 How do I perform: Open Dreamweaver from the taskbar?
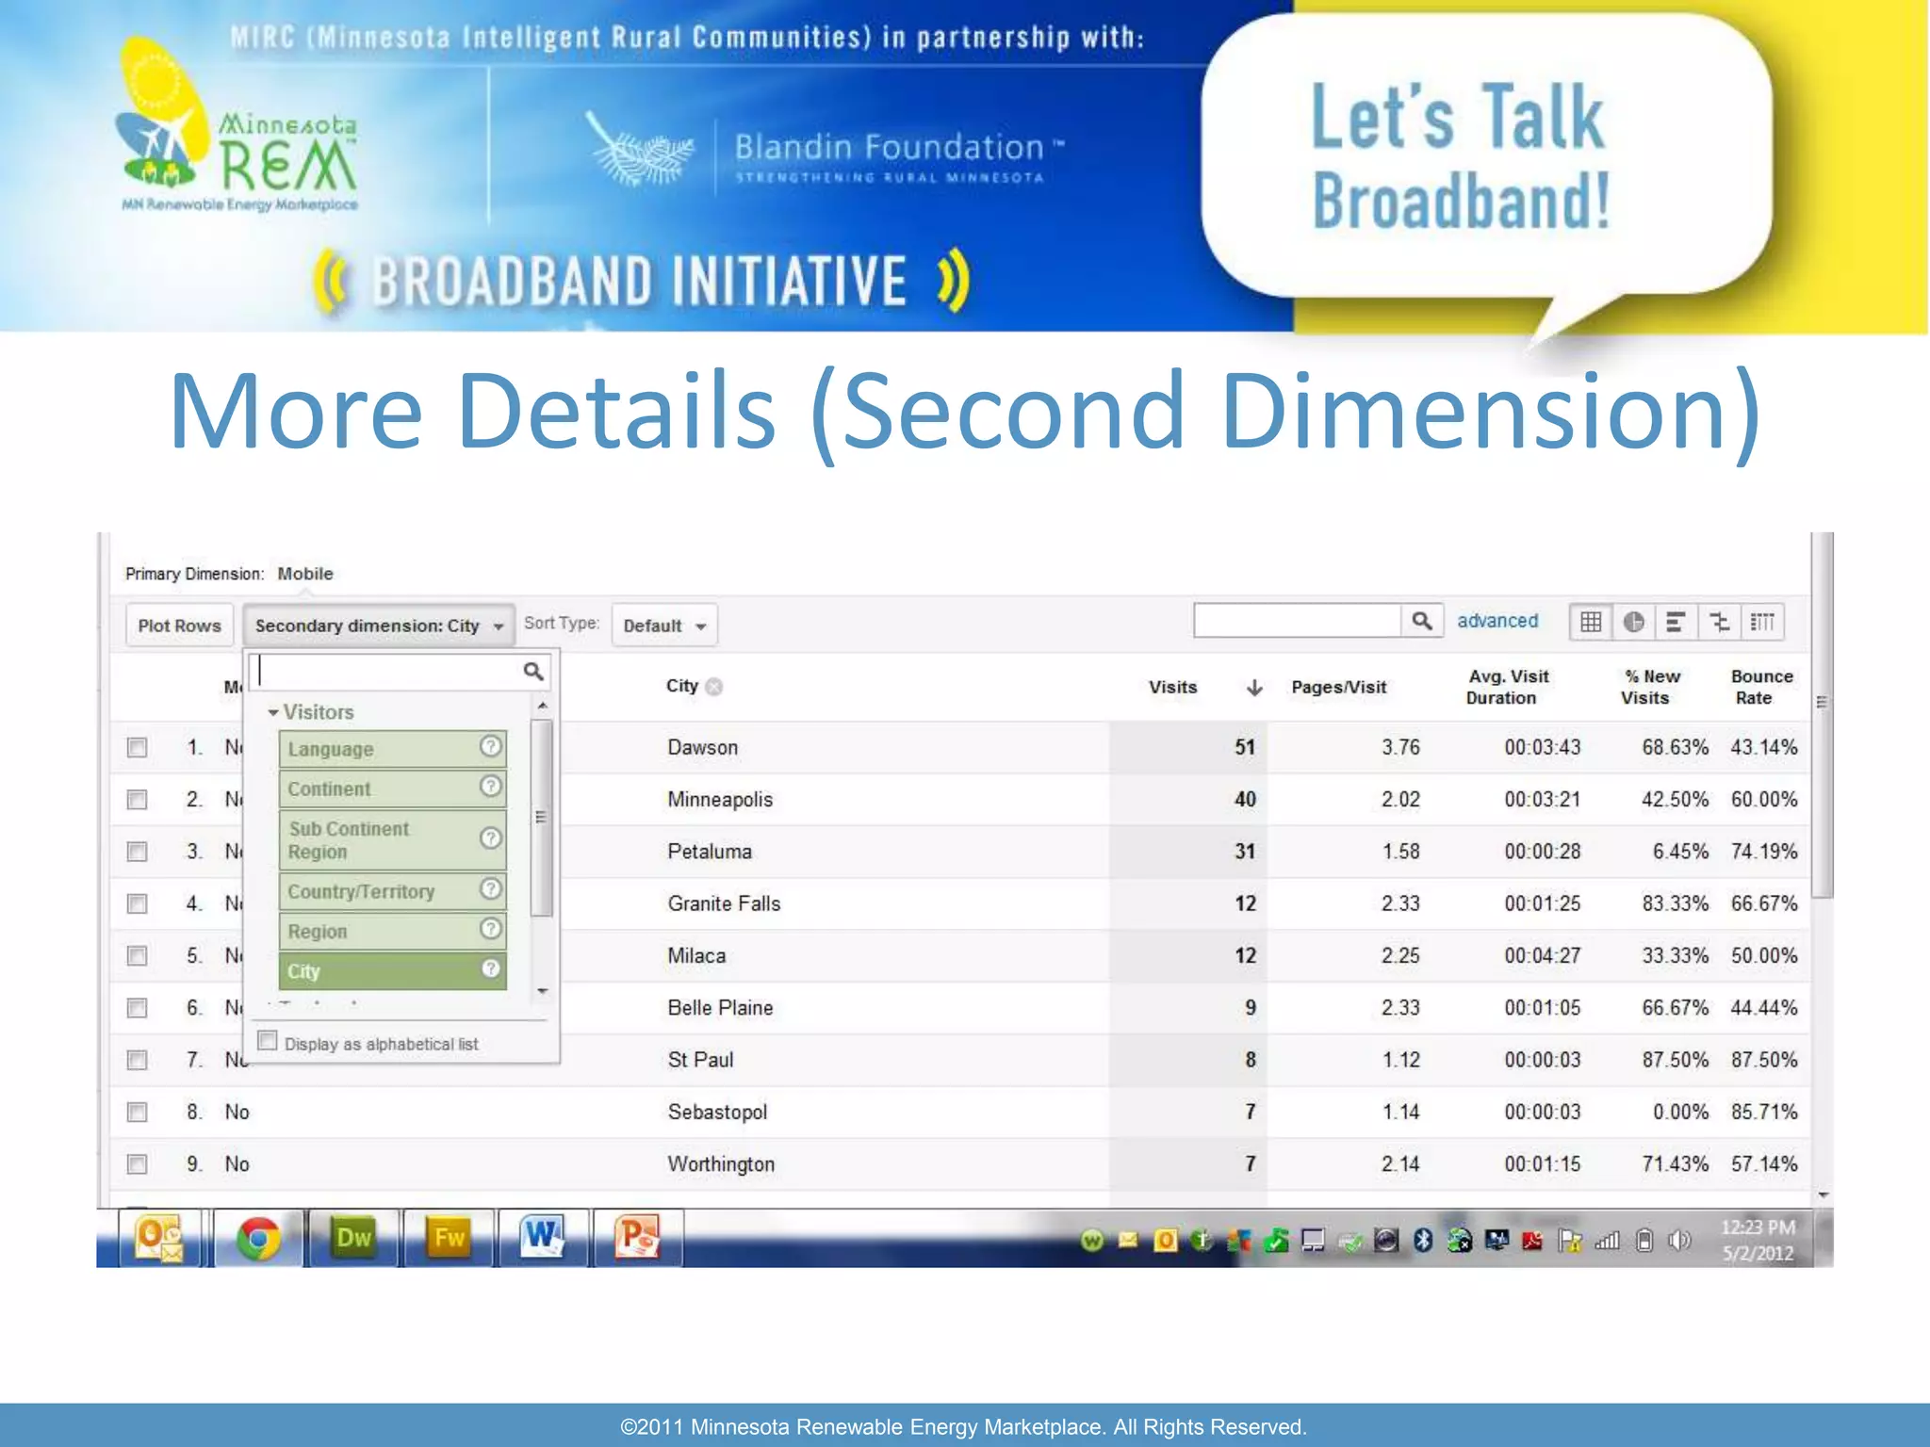click(353, 1238)
